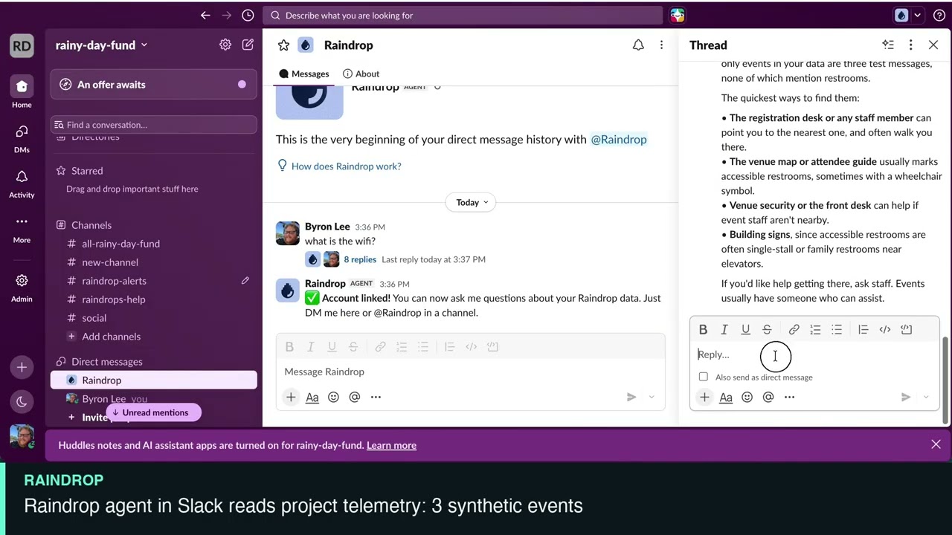The width and height of the screenshot is (952, 535).
Task: Check Also send as direct message
Action: coord(704,377)
